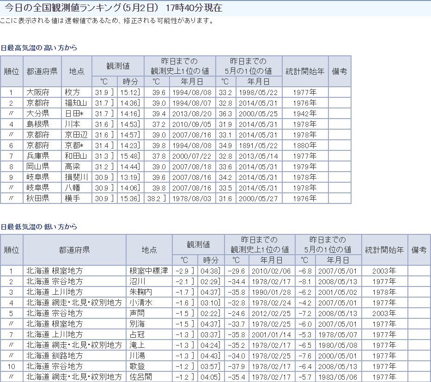Click the 大阪府 prefecture cell

37,92
